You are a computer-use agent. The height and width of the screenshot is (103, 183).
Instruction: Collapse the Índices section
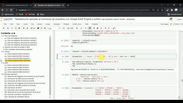(x=2, y=51)
